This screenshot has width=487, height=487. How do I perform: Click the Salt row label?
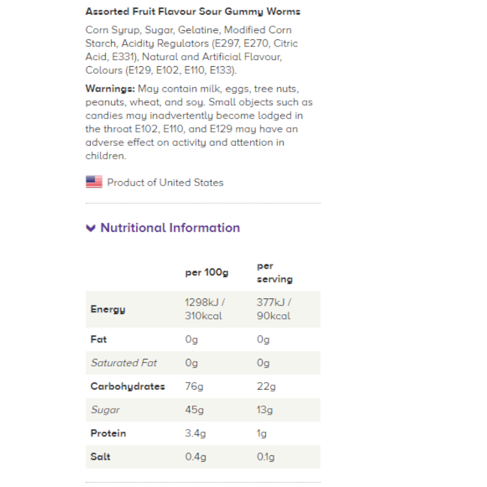pyautogui.click(x=100, y=457)
